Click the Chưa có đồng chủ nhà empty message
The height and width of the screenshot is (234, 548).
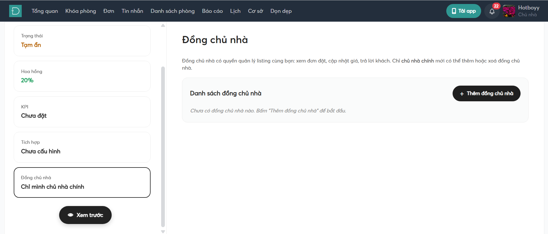268,111
